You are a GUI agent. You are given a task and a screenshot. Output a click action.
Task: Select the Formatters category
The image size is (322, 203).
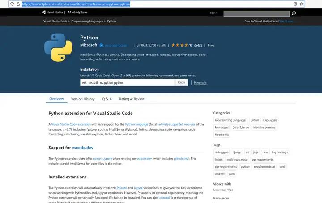(x=221, y=127)
